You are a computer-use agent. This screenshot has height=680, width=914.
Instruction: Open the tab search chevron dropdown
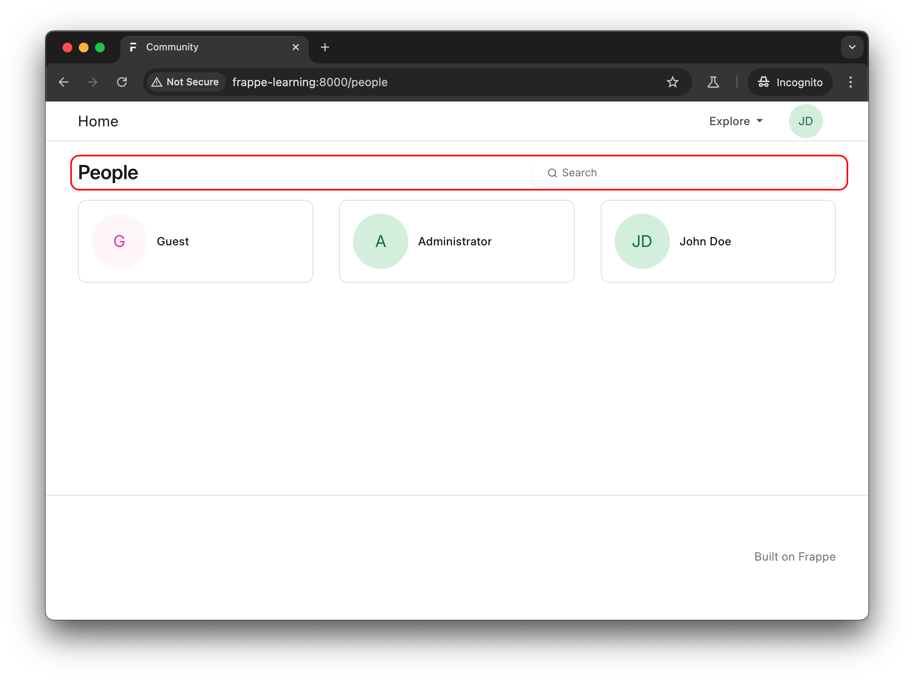pos(852,48)
